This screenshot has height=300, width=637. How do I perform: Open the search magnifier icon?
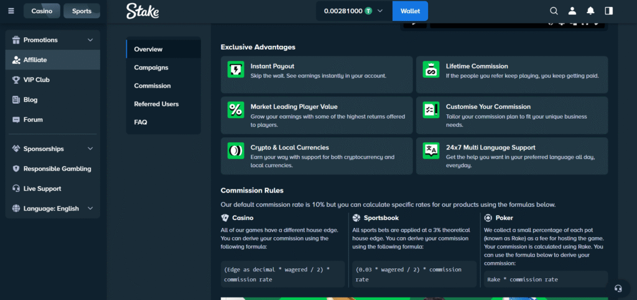pyautogui.click(x=554, y=11)
